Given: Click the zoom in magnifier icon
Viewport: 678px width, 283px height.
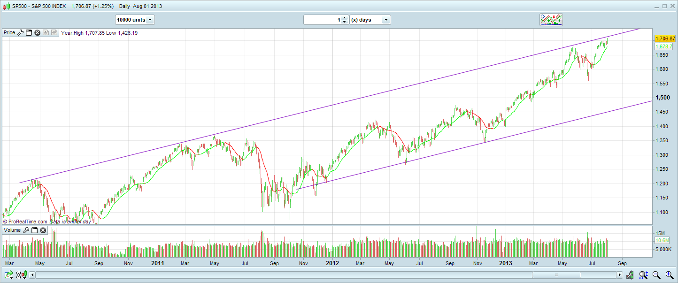Looking at the screenshot, I should 670,275.
